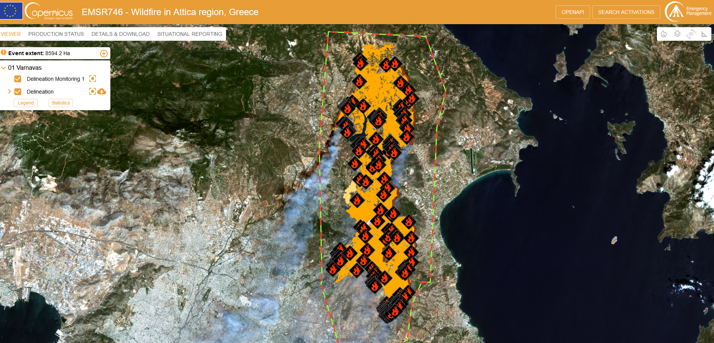Image resolution: width=714 pixels, height=343 pixels.
Task: Uncheck the Delineation Monitoring 1 layer
Action: 18,79
